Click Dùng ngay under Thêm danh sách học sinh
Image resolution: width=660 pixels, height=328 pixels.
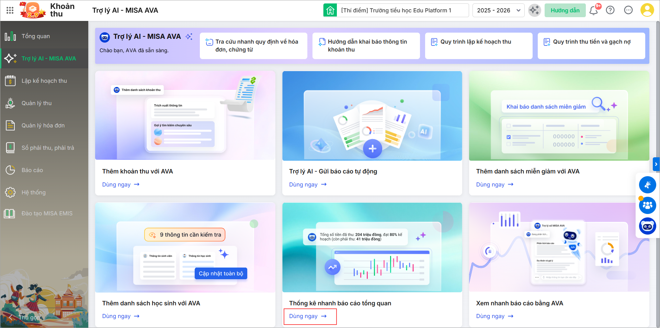click(x=121, y=316)
